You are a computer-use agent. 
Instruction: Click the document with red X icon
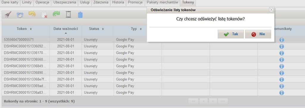point(44,15)
